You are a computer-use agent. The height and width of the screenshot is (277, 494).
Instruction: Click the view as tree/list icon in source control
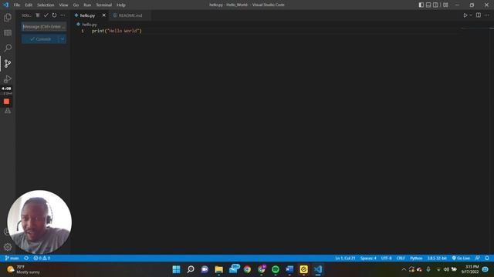[x=38, y=15]
